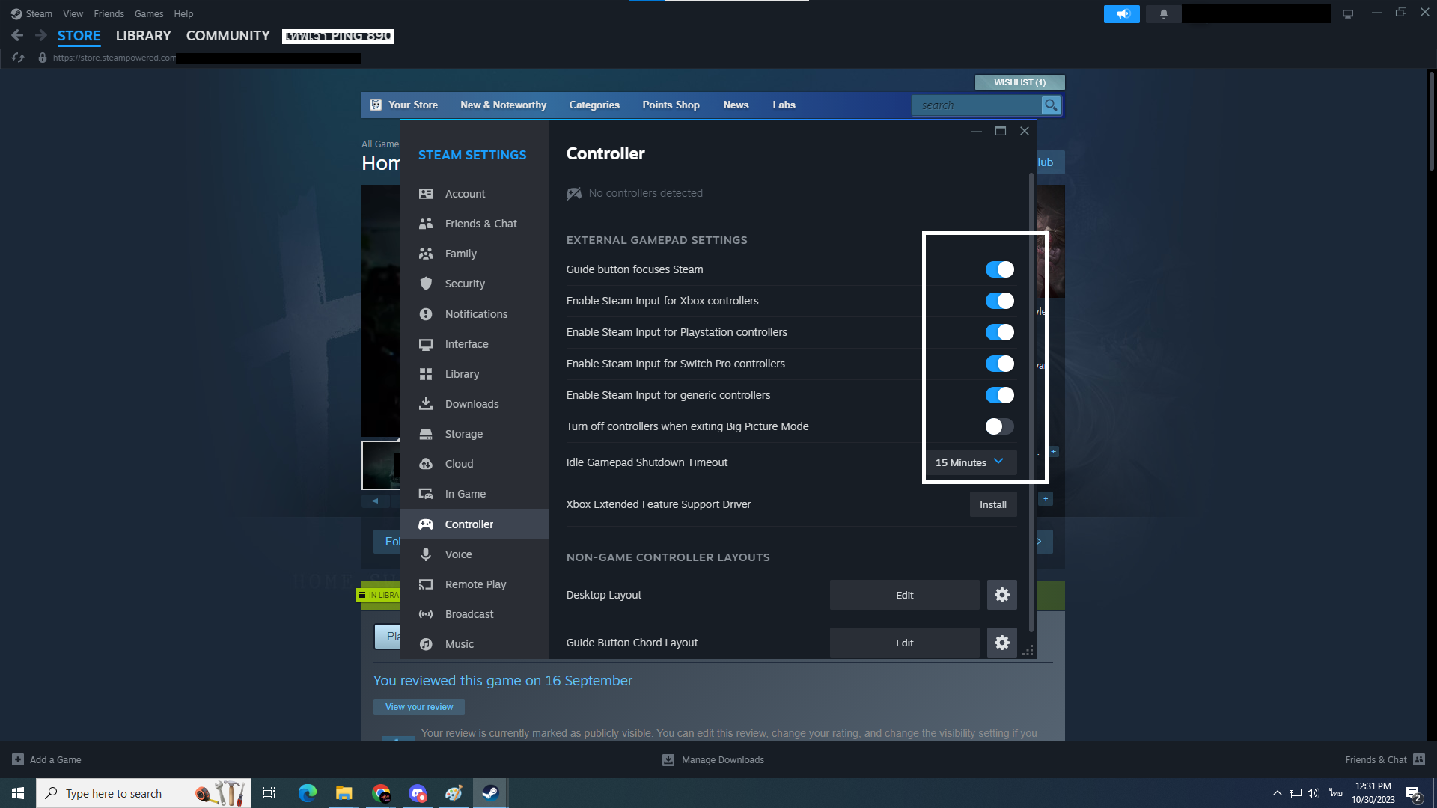Select Downloads in settings sidebar
The image size is (1437, 808).
pos(472,404)
